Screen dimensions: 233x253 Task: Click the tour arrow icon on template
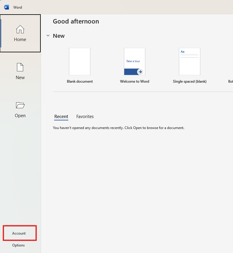[140, 72]
